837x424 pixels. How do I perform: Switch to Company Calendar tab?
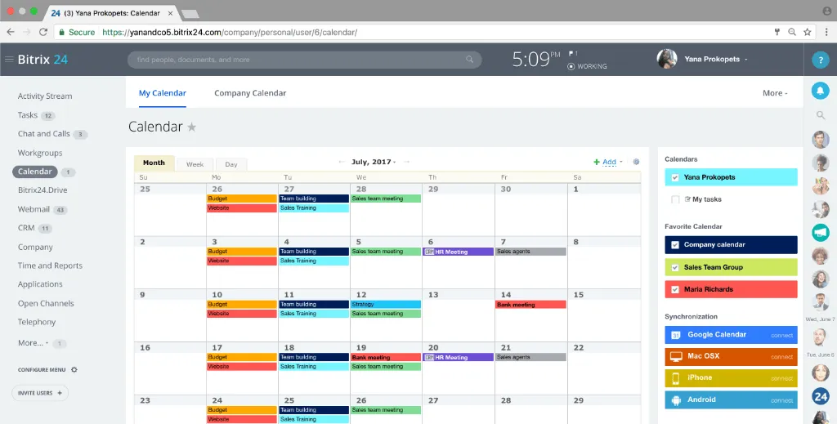click(250, 93)
